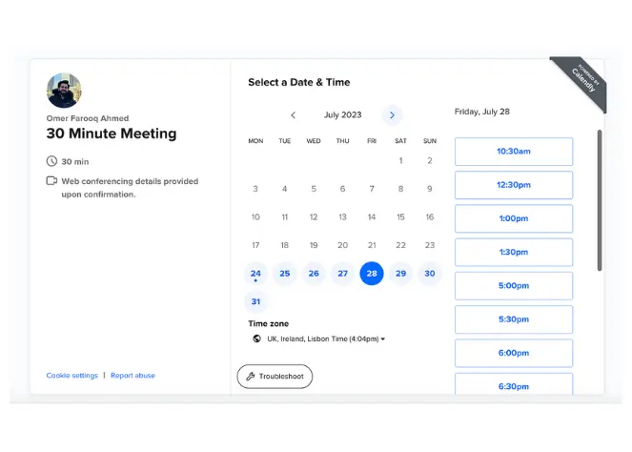Pick July 30 on the calendar
Screen dimensions: 632x452
click(x=430, y=274)
